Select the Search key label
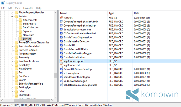The width and height of the screenshot is (181, 107). click(x=23, y=80)
